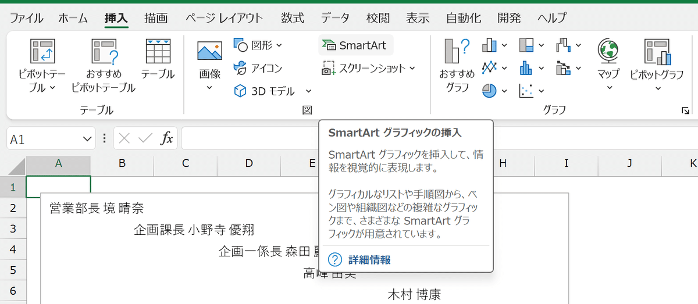Image resolution: width=698 pixels, height=304 pixels.
Task: Select row 3 header
Action: click(x=13, y=228)
